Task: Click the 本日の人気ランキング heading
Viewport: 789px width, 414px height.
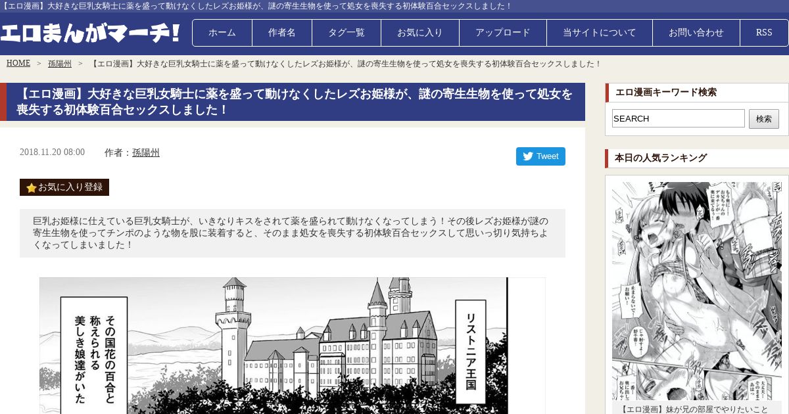Action: point(661,158)
